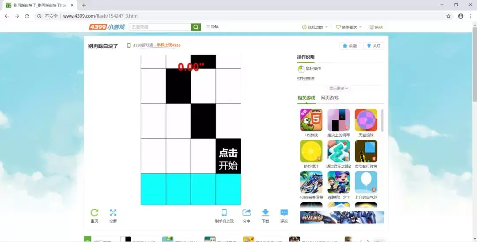
Task: Select the 别再踩白块了 browser tab
Action: click(40, 5)
